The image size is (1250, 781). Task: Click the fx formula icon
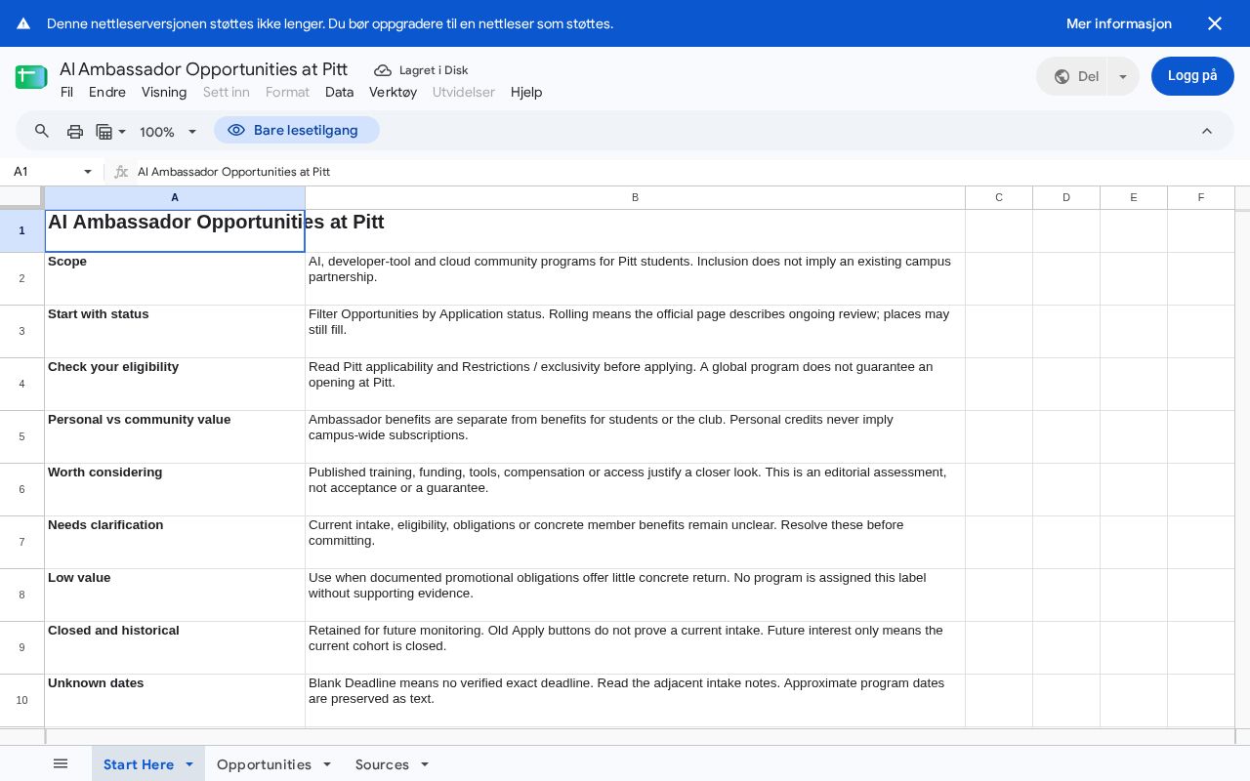[x=121, y=172]
